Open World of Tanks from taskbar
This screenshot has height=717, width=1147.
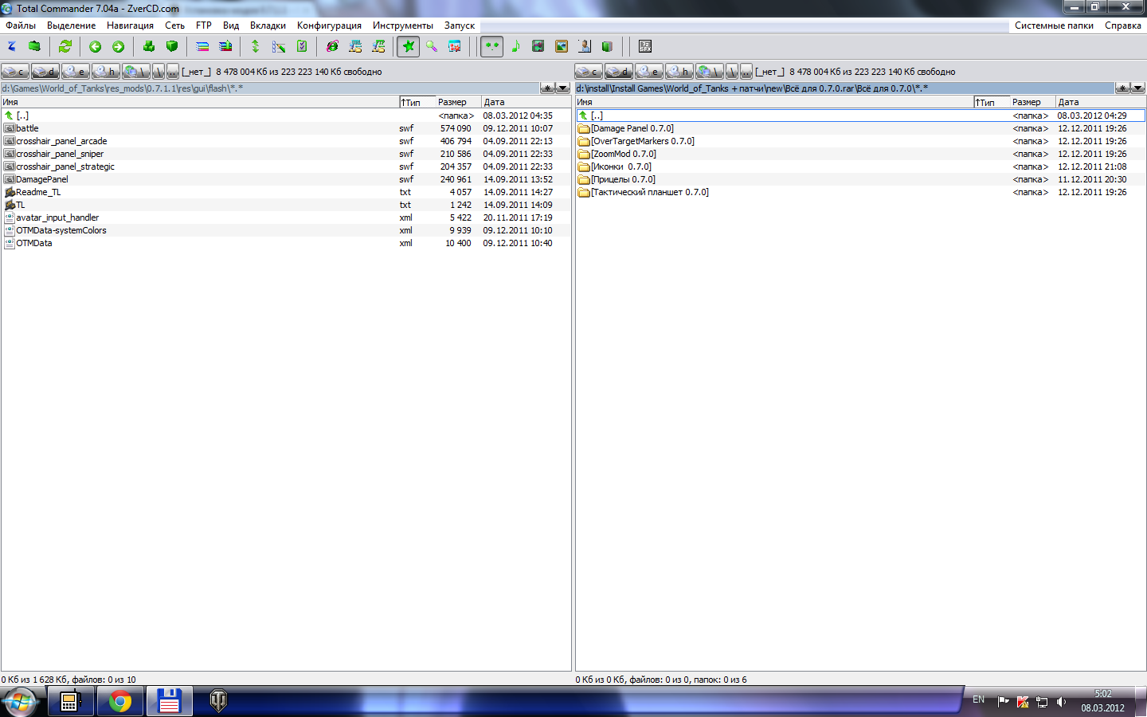click(218, 701)
